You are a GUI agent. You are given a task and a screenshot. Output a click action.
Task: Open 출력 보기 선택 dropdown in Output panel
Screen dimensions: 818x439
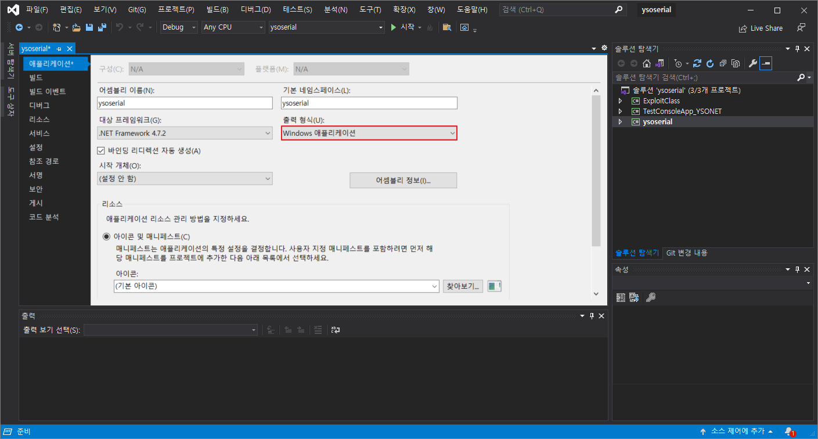point(171,330)
